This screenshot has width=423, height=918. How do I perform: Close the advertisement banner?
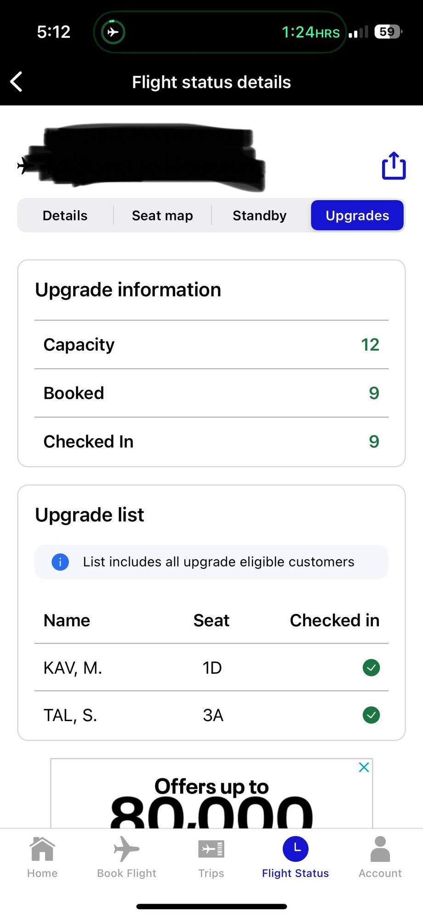click(x=364, y=767)
